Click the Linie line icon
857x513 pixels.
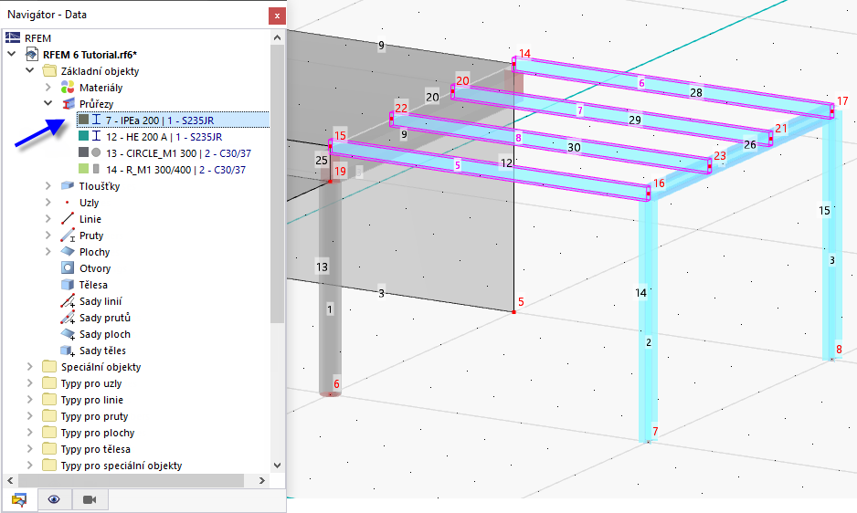click(68, 218)
